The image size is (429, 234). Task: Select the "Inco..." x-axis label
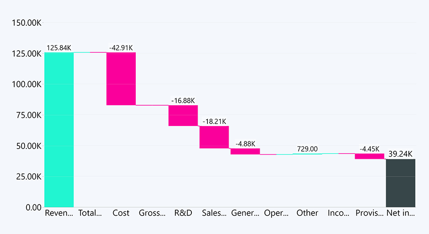338,213
